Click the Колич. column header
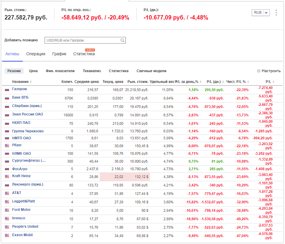 coord(67,82)
